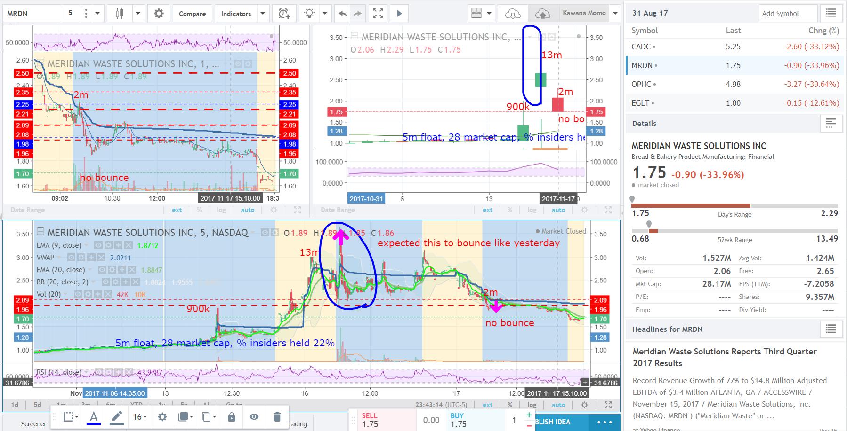Select CADC in the watchlist

(734, 47)
